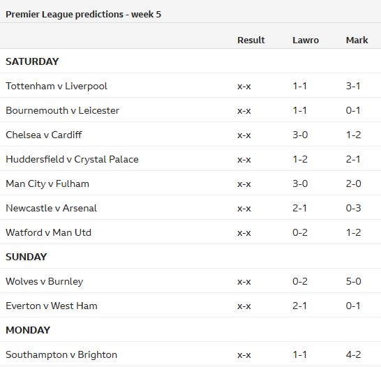This screenshot has height=367, width=381.
Task: Click Mark's 5-0 prediction for Wolves
Action: click(x=354, y=281)
